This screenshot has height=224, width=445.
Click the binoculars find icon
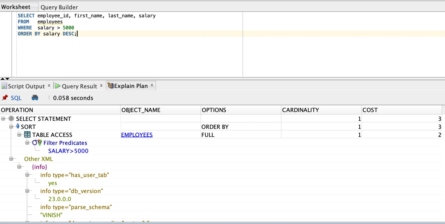pos(35,98)
